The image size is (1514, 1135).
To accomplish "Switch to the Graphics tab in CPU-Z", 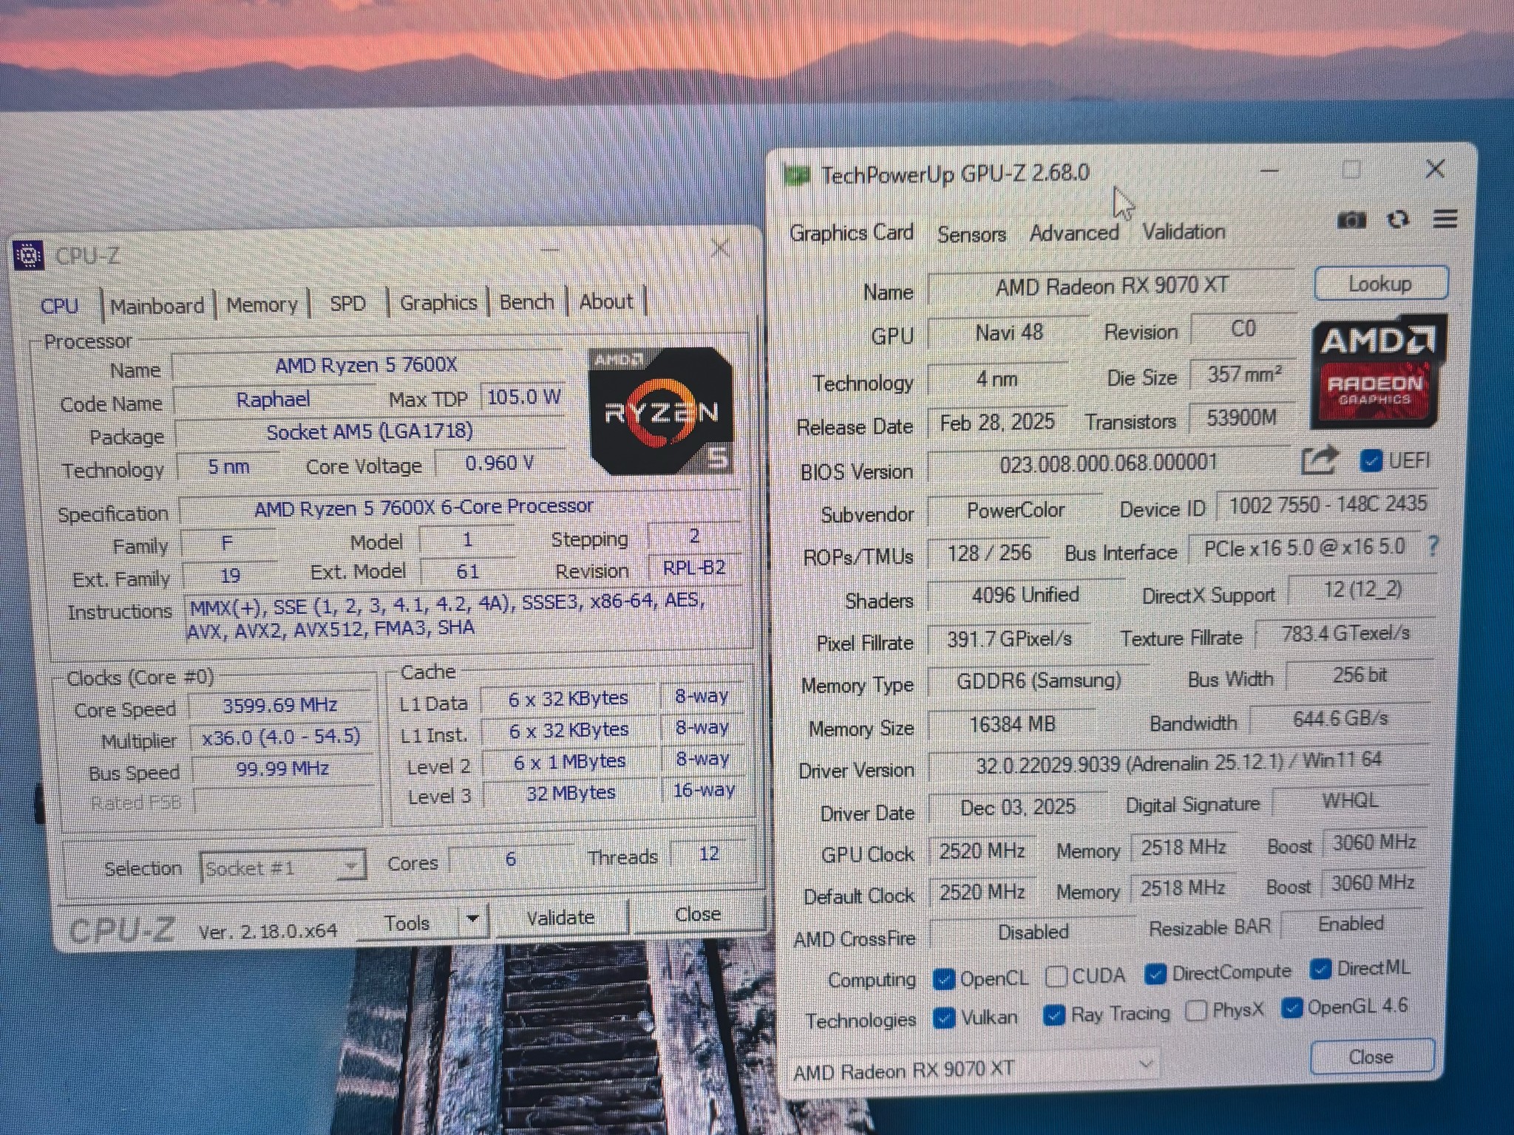I will pos(438,303).
